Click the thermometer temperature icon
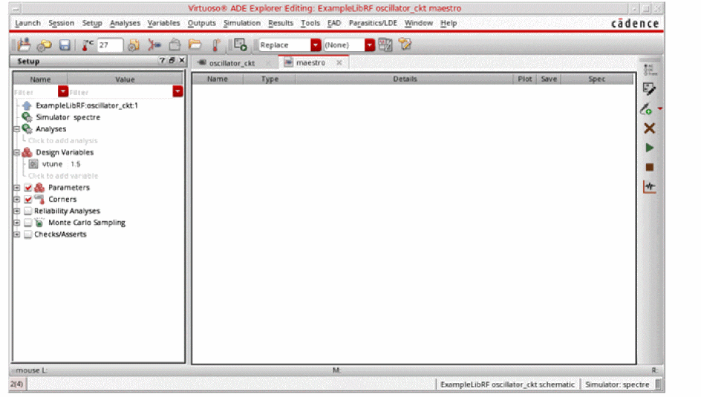Image resolution: width=701 pixels, height=397 pixels. tap(87, 45)
